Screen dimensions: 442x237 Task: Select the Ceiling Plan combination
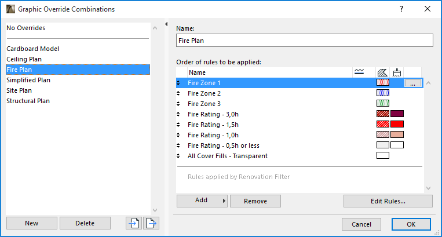(x=24, y=59)
